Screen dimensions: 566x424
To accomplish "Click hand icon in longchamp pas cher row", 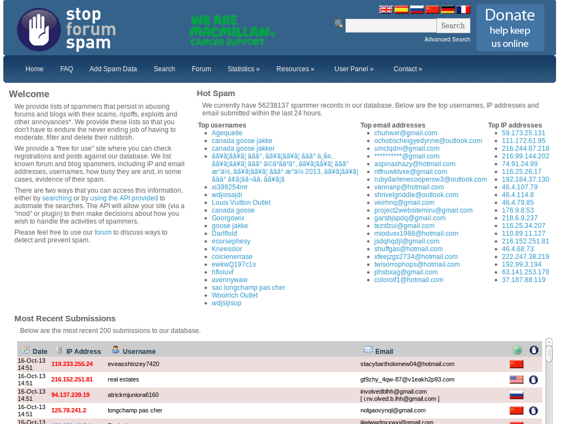I will pyautogui.click(x=533, y=411).
